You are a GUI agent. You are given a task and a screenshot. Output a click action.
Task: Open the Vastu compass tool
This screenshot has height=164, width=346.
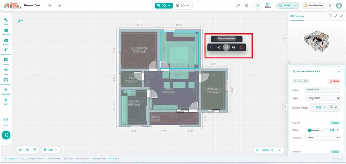tap(6, 71)
